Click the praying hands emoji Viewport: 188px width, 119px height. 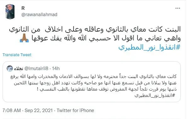pos(24,38)
